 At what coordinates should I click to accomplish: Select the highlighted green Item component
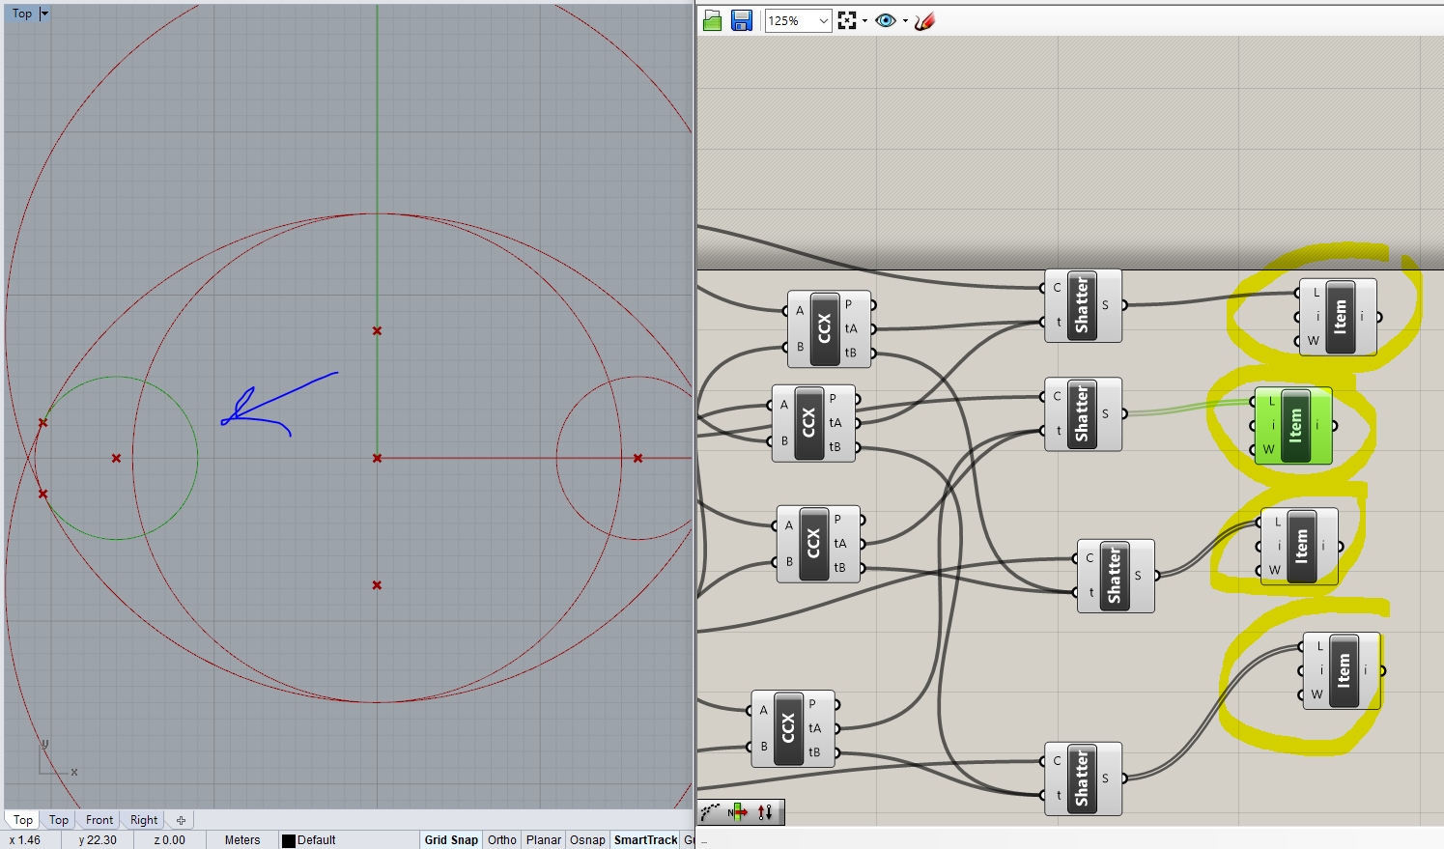1295,426
